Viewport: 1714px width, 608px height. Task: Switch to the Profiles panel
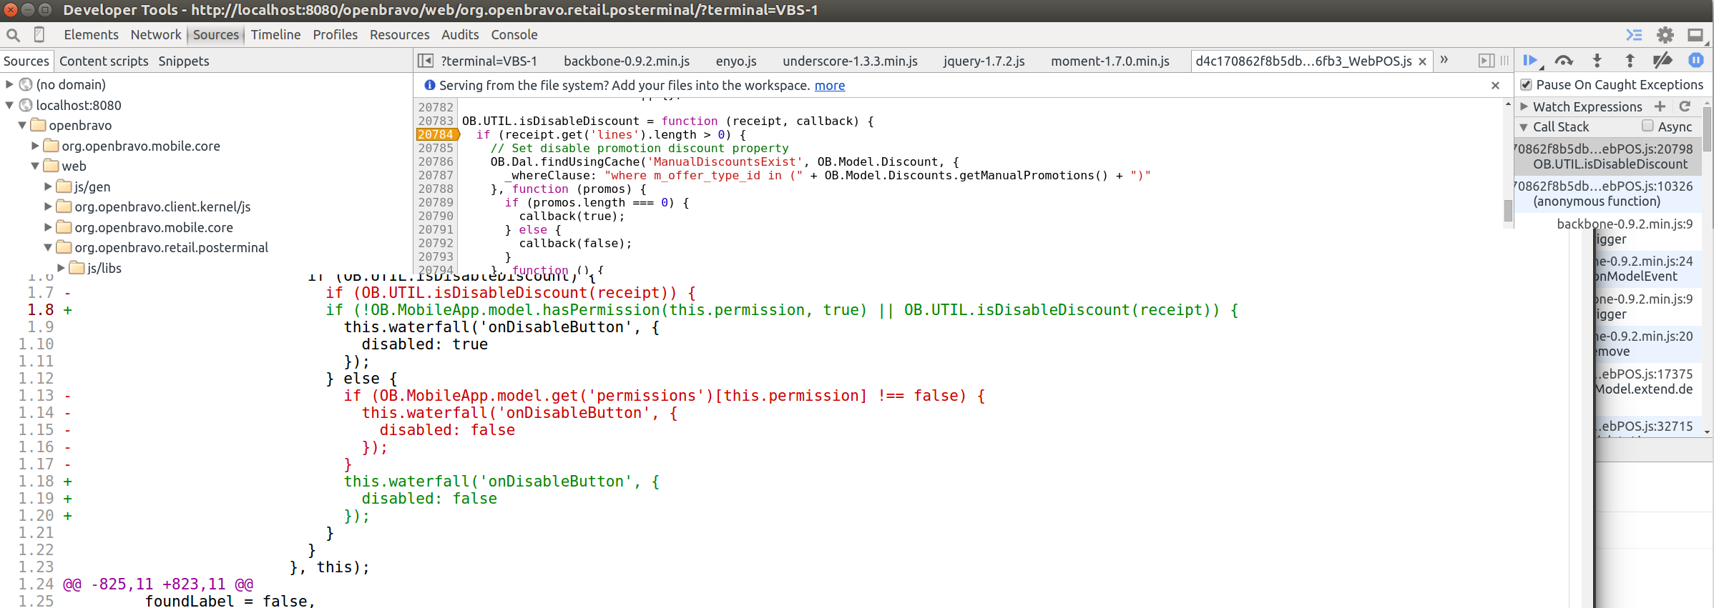pyautogui.click(x=335, y=34)
